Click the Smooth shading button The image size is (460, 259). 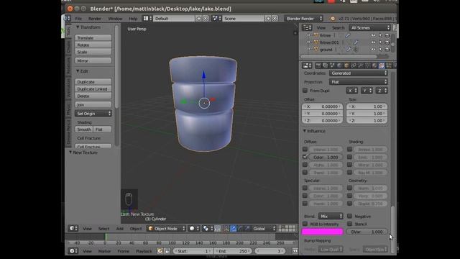(x=84, y=129)
